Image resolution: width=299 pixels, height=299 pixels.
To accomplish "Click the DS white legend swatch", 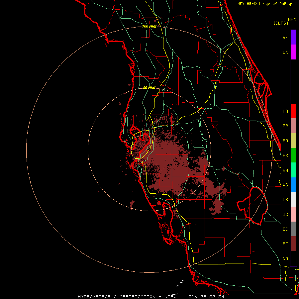I will (293, 199).
